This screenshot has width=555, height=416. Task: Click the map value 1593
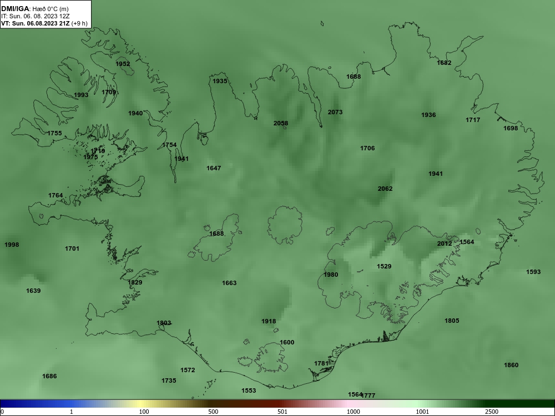tap(533, 272)
